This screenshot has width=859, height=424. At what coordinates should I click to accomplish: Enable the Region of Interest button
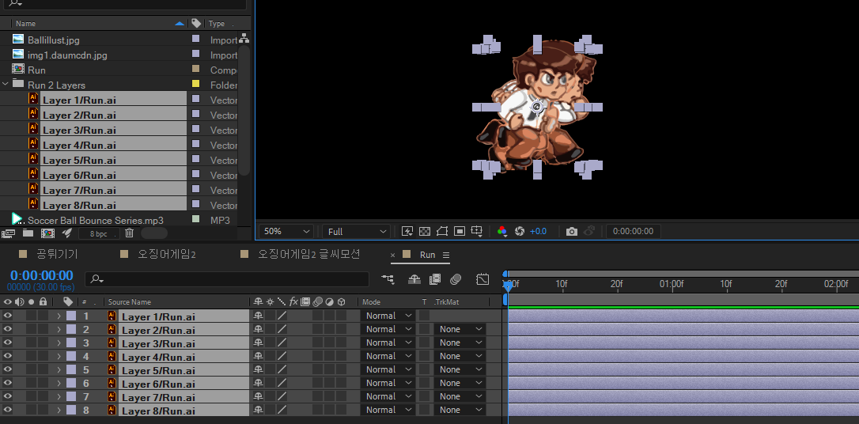460,231
